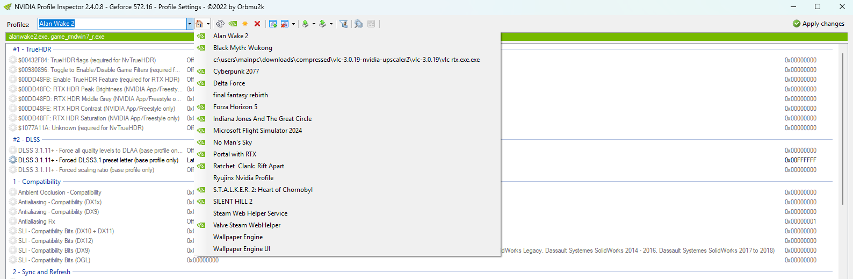Click gear icon for Forced DLSS3.1 preset letter
Viewport: 853px width, 279px height.
13,160
